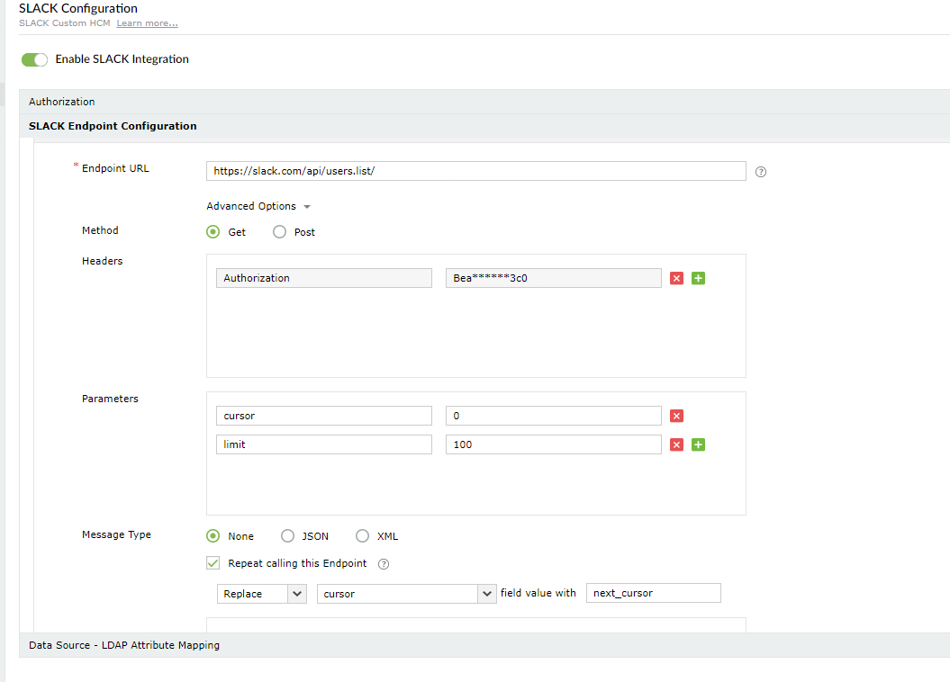Screen dimensions: 950x682
Task: Expand the Authorization section
Action: pos(61,102)
